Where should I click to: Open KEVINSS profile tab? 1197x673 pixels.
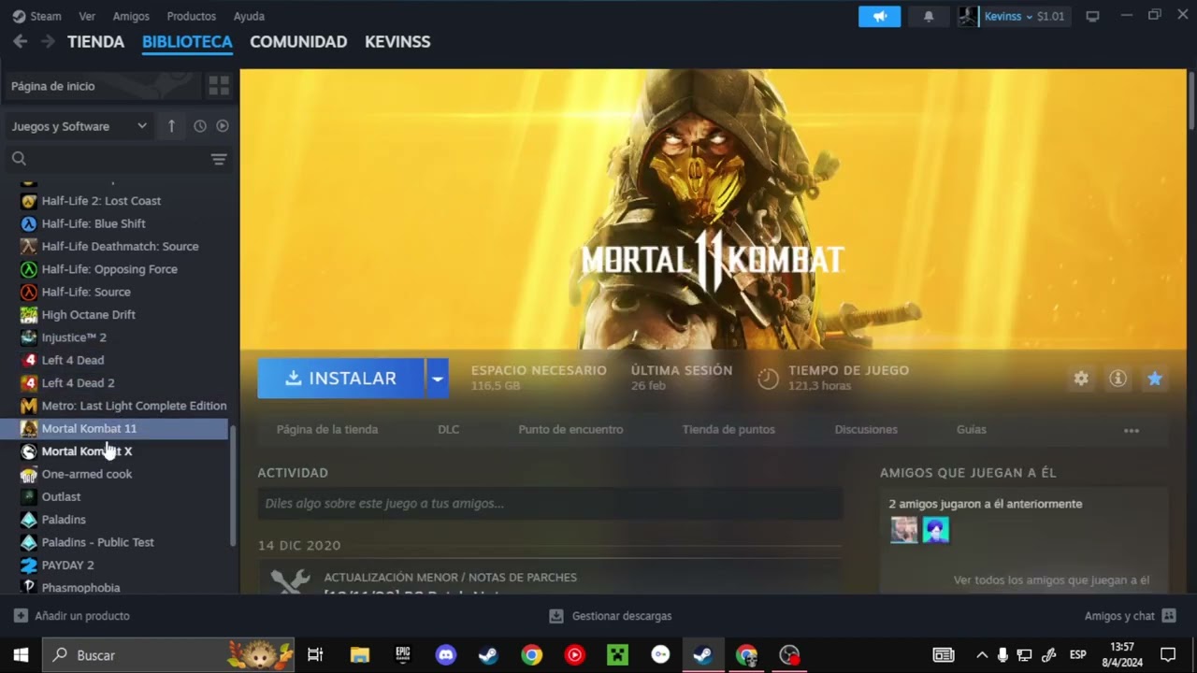click(397, 41)
